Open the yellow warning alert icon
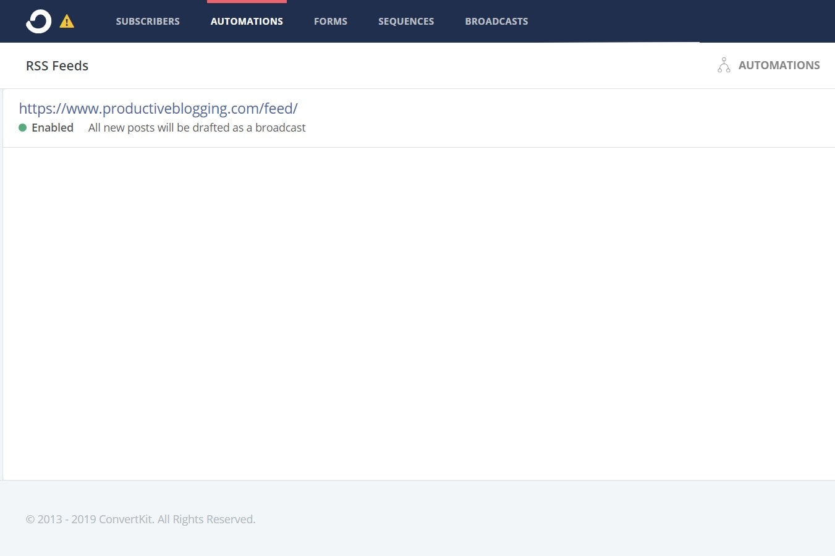The image size is (835, 556). (x=67, y=22)
